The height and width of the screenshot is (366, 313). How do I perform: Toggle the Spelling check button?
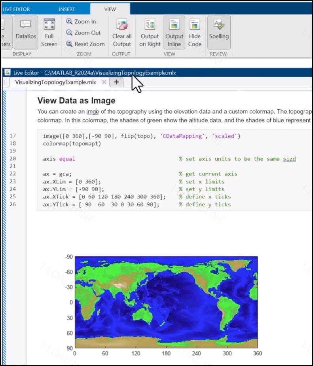click(219, 32)
